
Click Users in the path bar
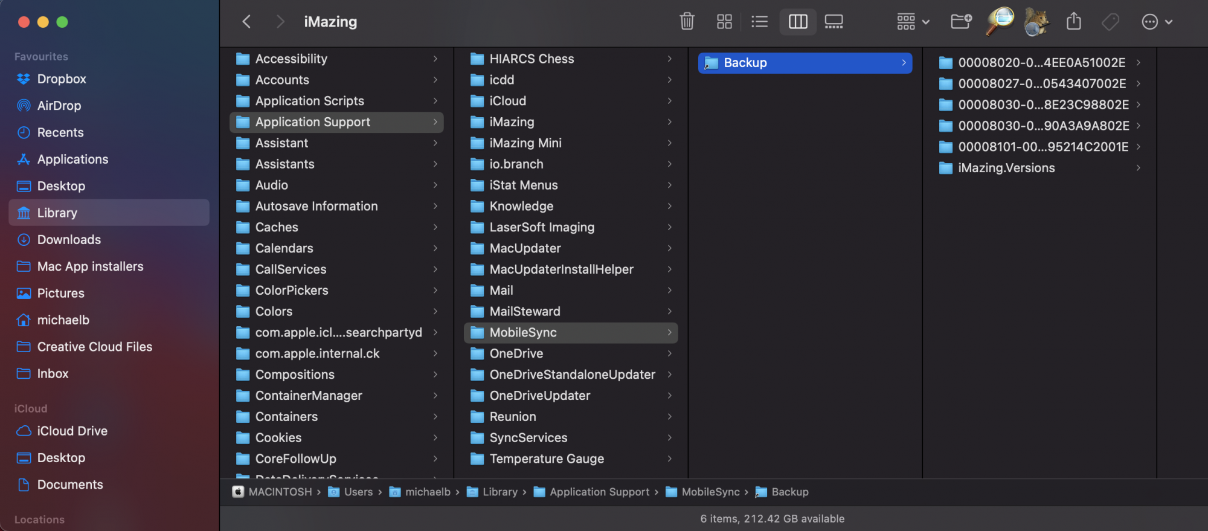pyautogui.click(x=350, y=492)
